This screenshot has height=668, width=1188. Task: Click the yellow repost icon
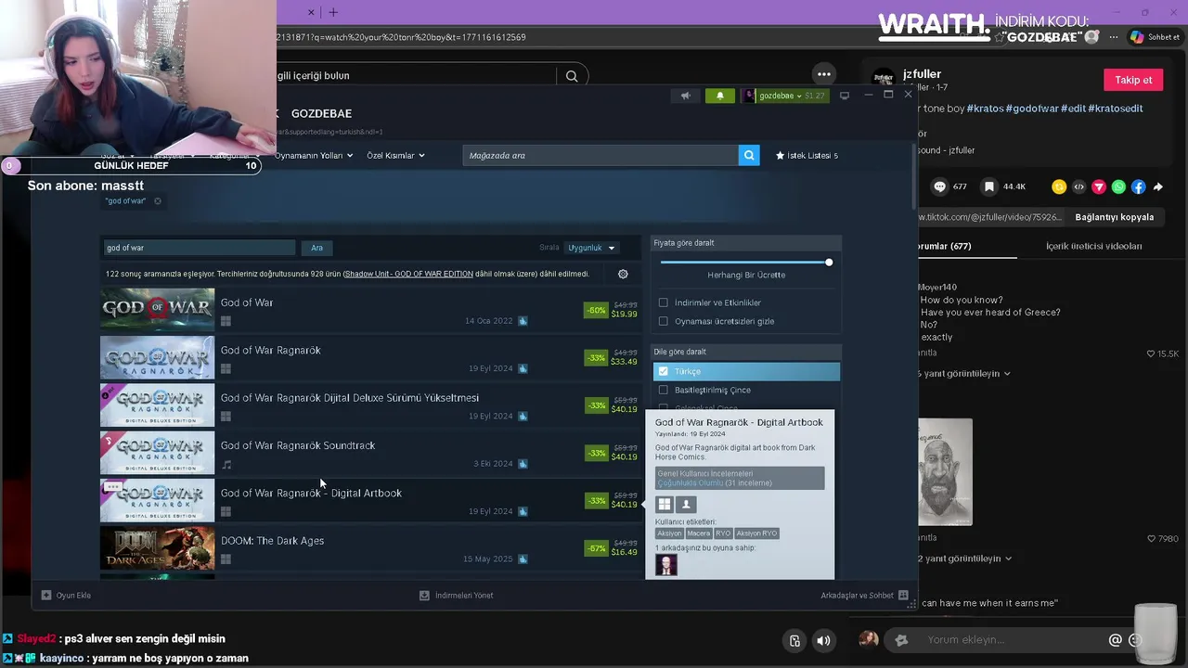[x=1059, y=186]
